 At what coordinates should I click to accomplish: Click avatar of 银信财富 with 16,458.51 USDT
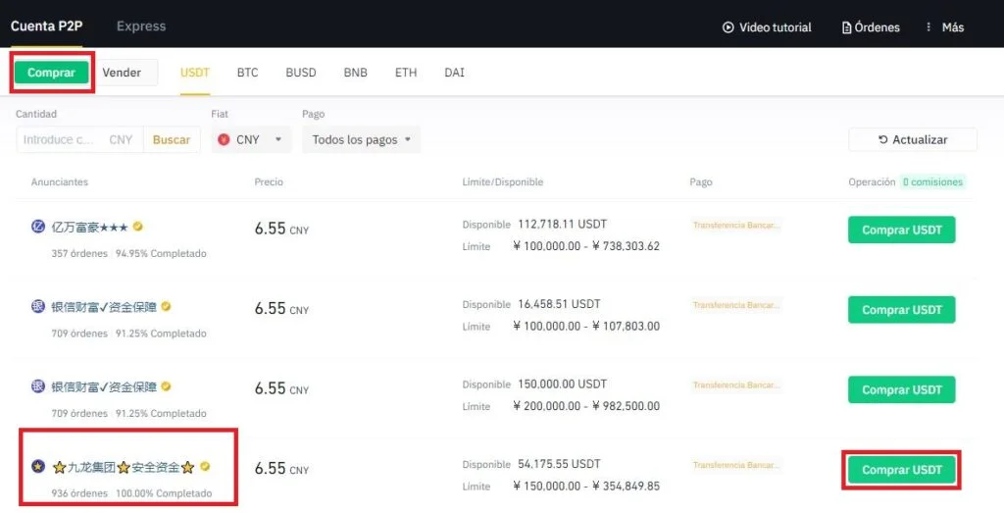pos(38,306)
